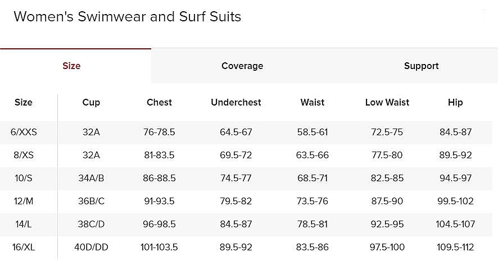The image size is (498, 261).
Task: Click the Cup column header
Action: (91, 102)
